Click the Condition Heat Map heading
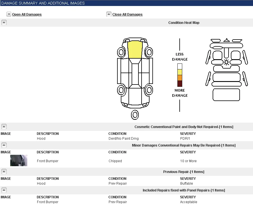Screen dimensions: 253x208 click(184, 22)
